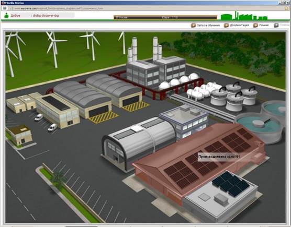291x227 pixels.
Task: Click the greyed-out Помощ icon
Action: click(276, 26)
